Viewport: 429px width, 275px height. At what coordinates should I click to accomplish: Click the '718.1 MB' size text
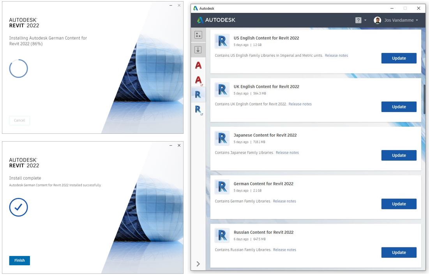coord(259,142)
